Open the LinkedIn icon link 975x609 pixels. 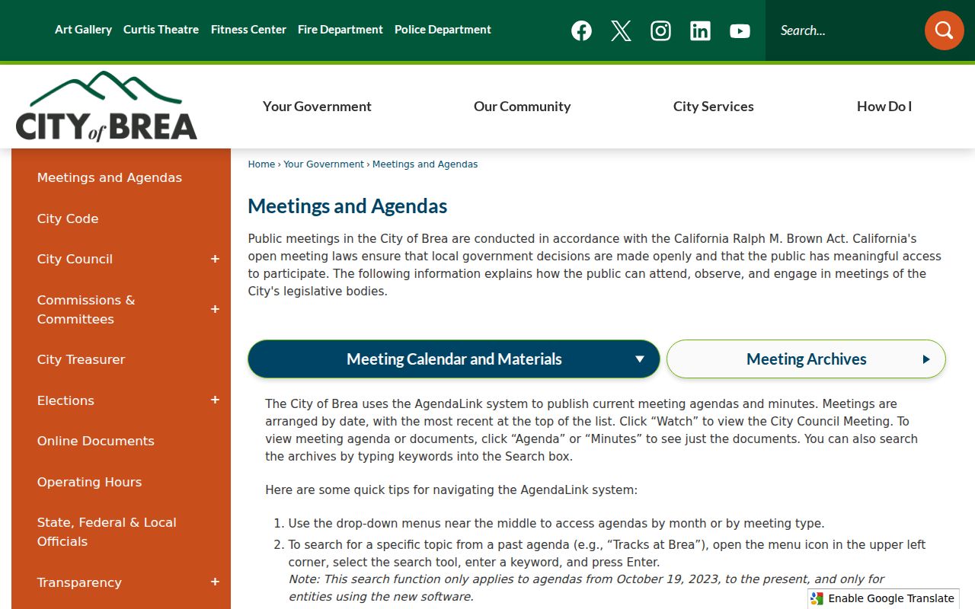(700, 30)
